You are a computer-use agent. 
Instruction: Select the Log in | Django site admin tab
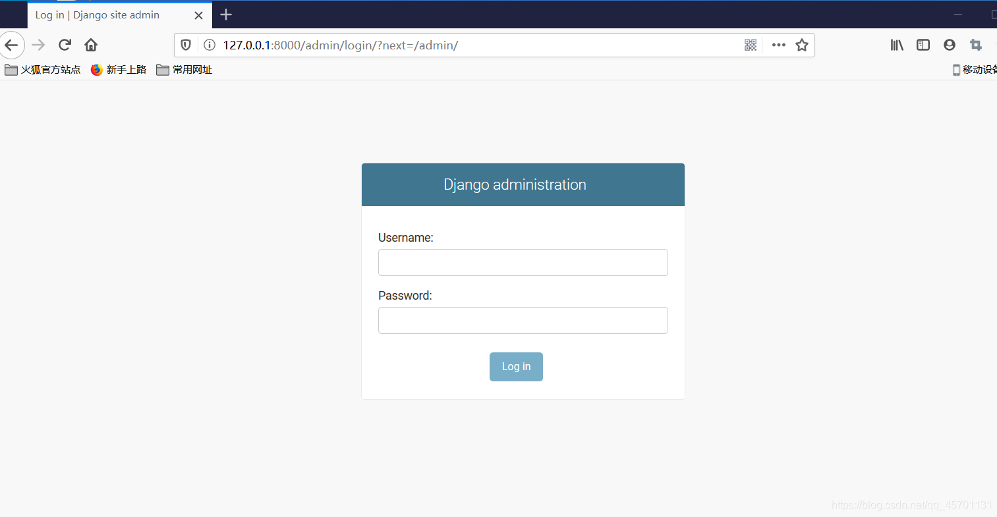coord(120,15)
